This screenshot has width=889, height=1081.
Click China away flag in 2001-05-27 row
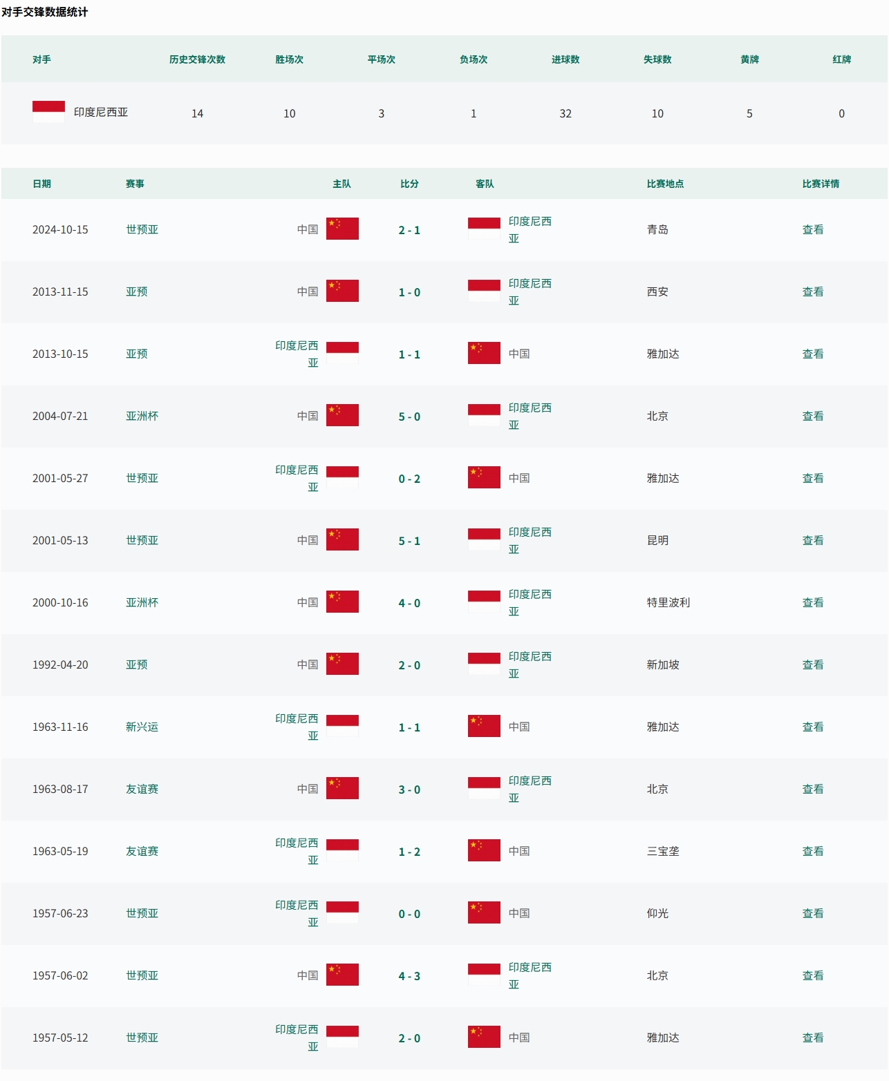tap(484, 477)
